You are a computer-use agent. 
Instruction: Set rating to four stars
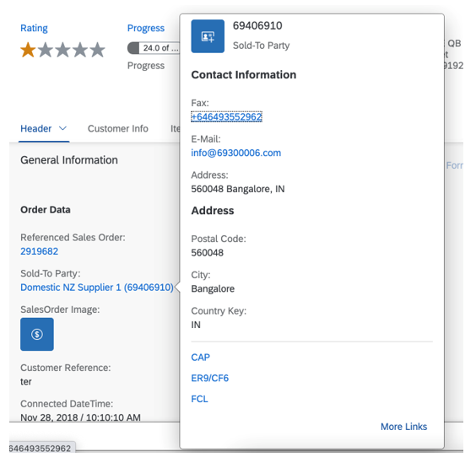click(80, 50)
